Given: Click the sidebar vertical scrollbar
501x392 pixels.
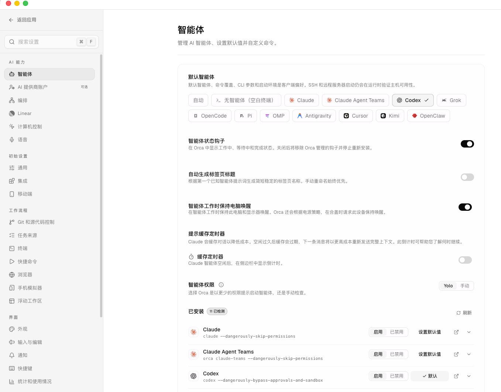Looking at the screenshot, I should click(x=101, y=186).
